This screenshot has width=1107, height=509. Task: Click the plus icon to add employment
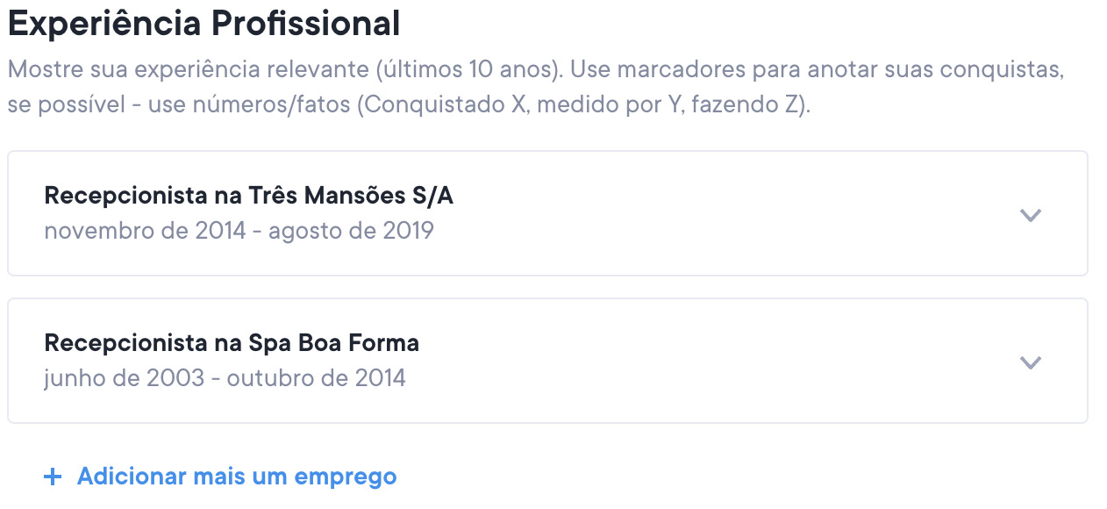54,477
